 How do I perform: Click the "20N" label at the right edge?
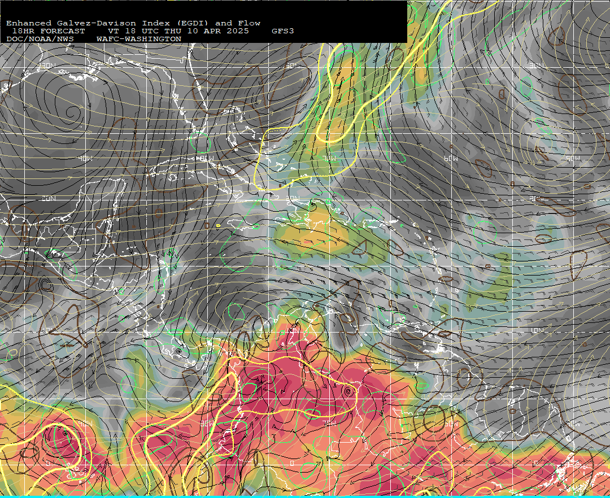537,198
